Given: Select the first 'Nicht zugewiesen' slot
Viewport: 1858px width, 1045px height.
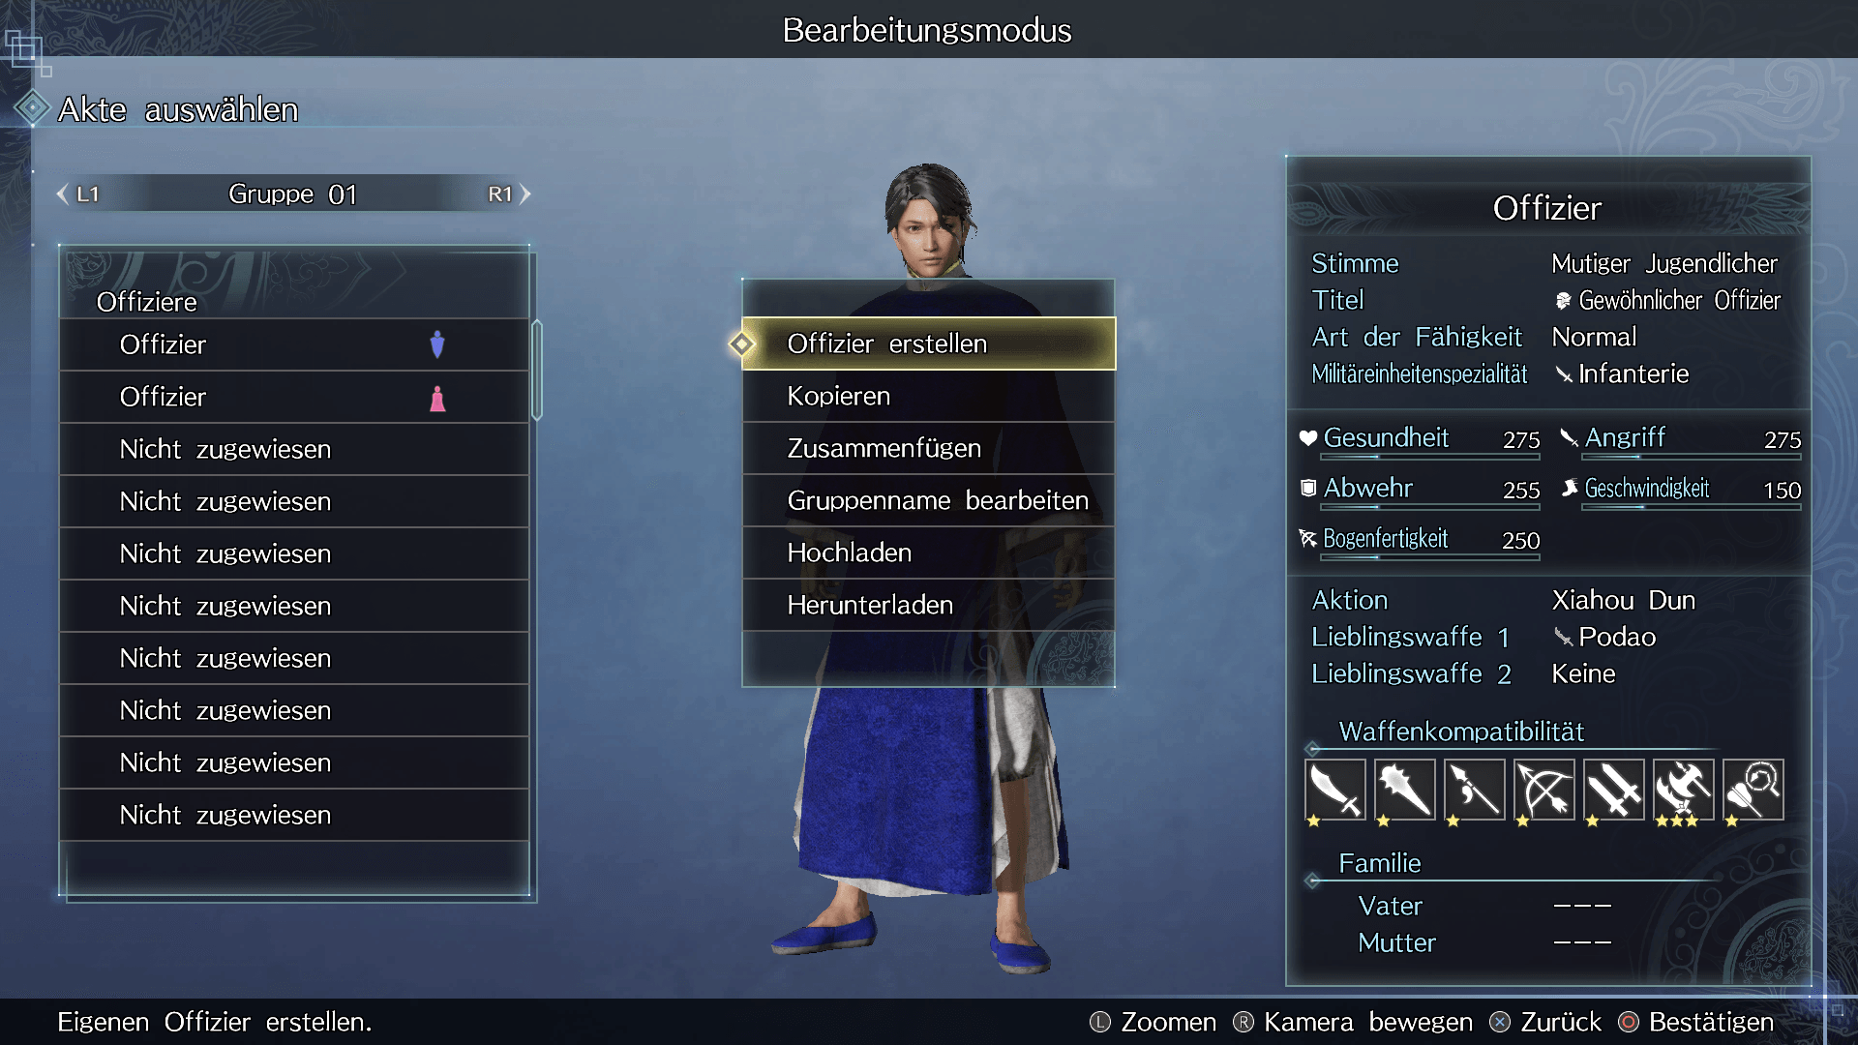Looking at the screenshot, I should tap(294, 449).
